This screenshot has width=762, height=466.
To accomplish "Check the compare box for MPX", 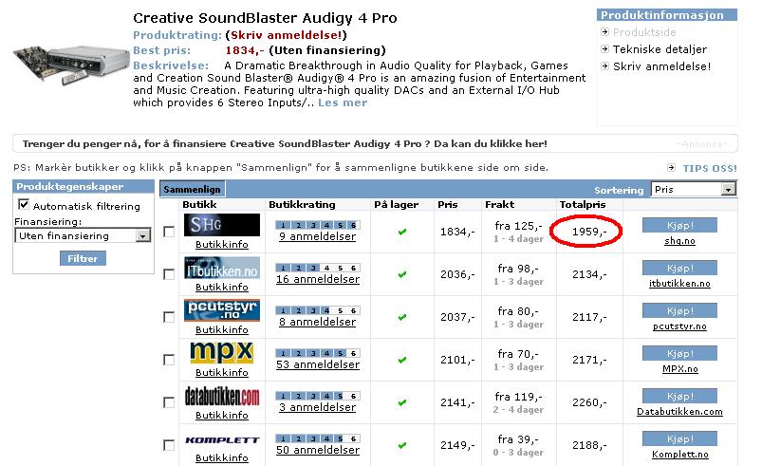I will [169, 360].
